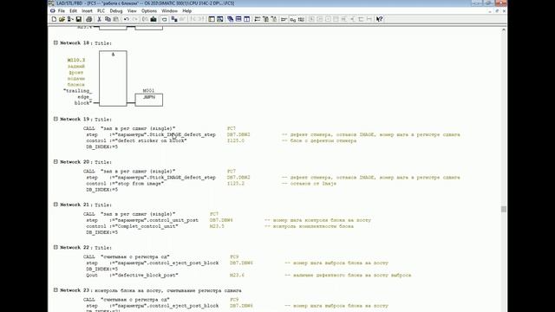
Task: Collapse Network 22 using its box
Action: 55,247
